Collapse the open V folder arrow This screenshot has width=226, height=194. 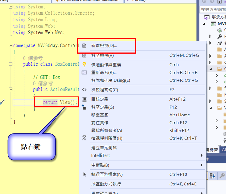pos(211,108)
